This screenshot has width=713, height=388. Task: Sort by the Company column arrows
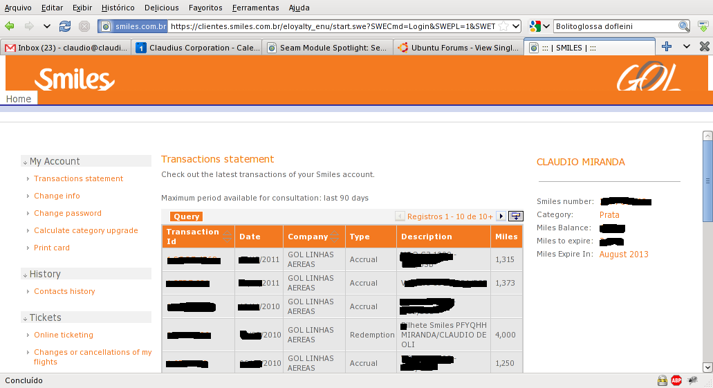[334, 237]
